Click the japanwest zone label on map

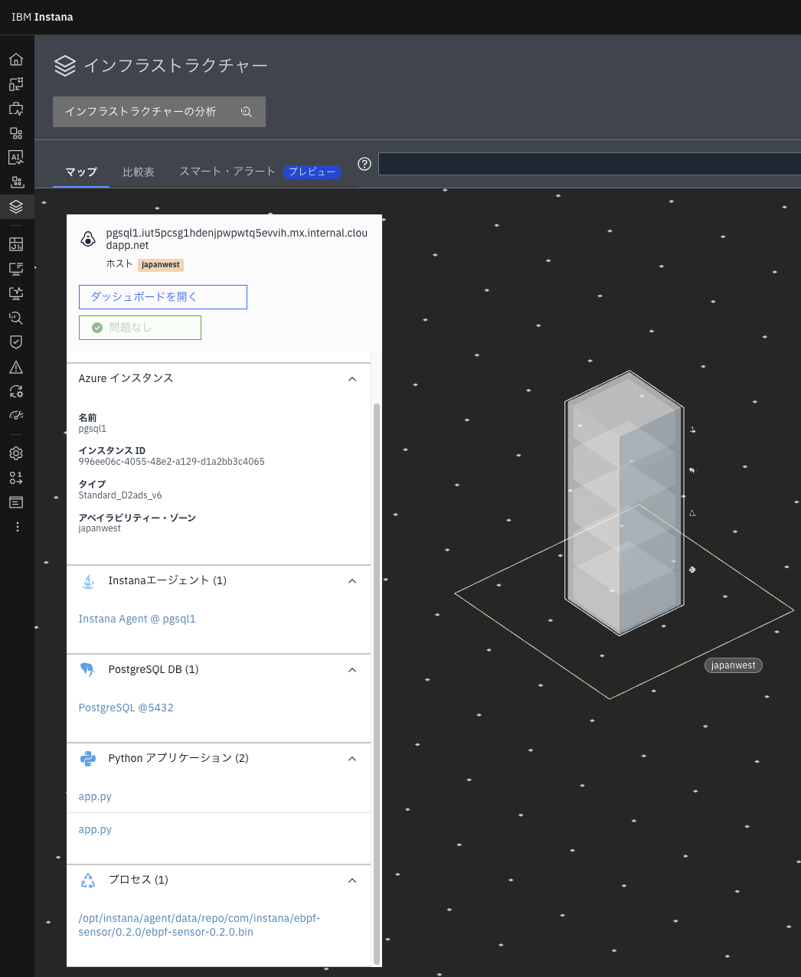734,665
